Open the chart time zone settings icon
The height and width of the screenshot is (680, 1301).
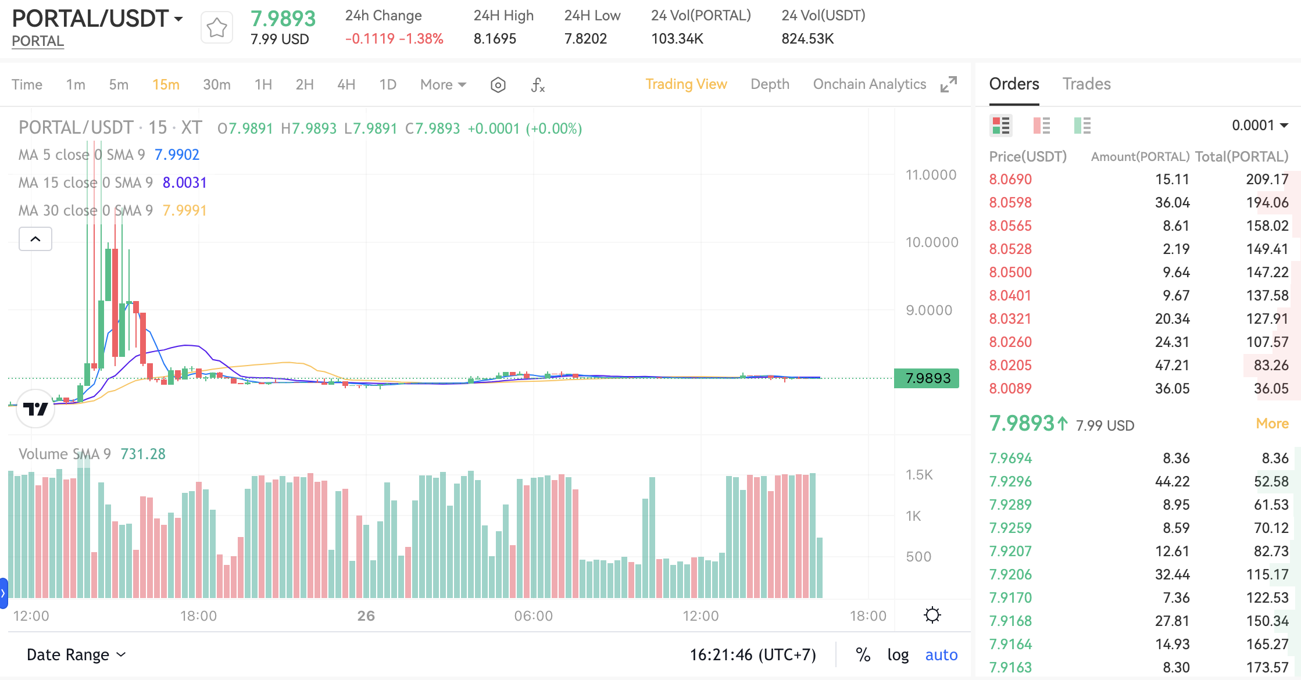pyautogui.click(x=932, y=615)
